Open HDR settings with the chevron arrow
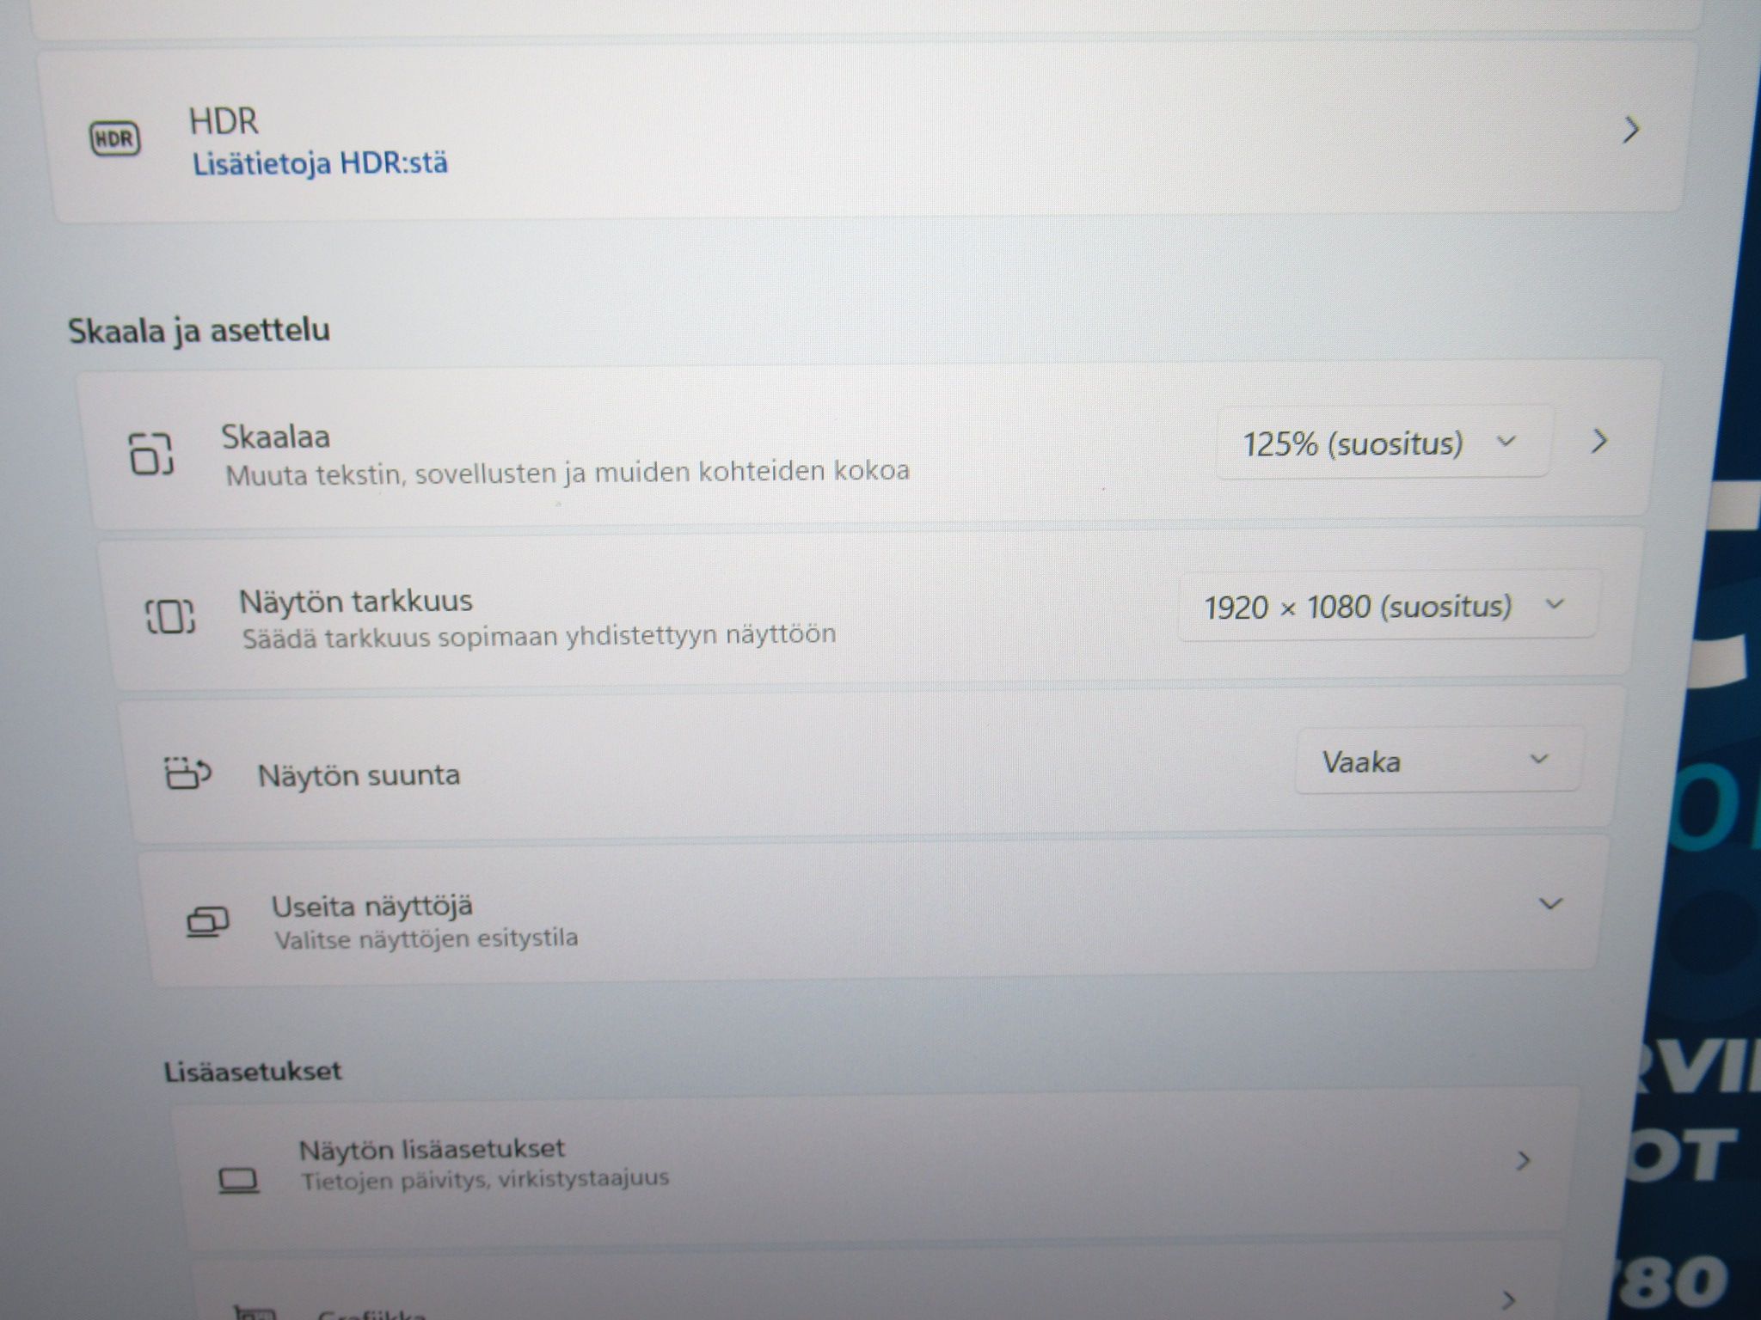 click(1630, 131)
